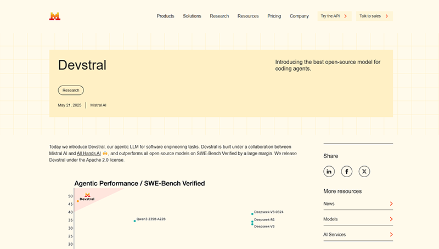Click Try the API button

tap(335, 16)
